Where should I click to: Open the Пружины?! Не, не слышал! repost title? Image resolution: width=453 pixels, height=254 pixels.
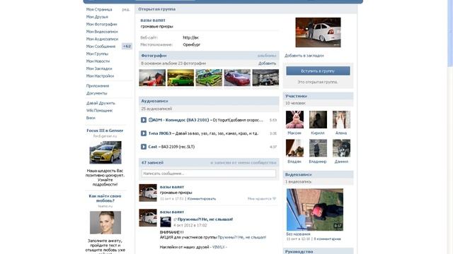point(205,219)
